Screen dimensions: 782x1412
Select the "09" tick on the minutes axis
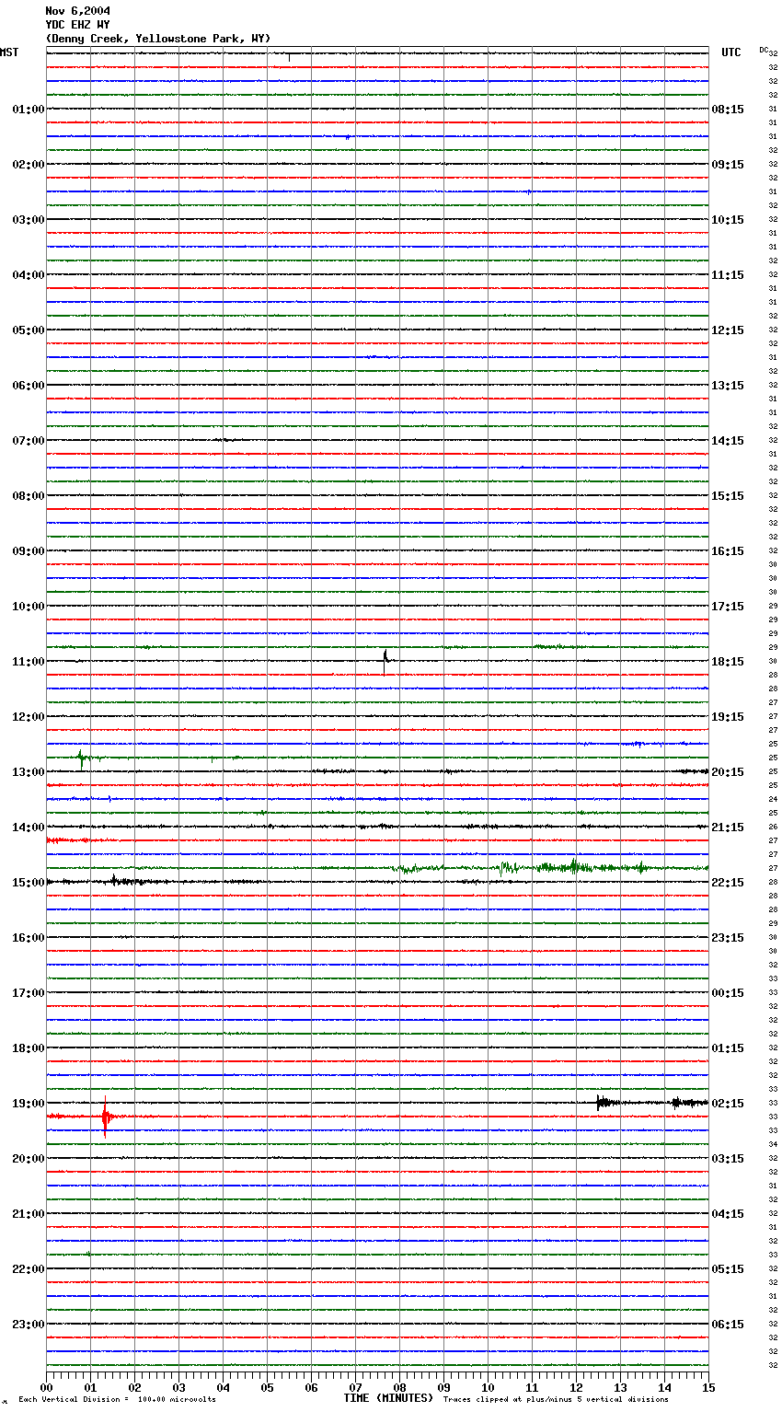443,1387
